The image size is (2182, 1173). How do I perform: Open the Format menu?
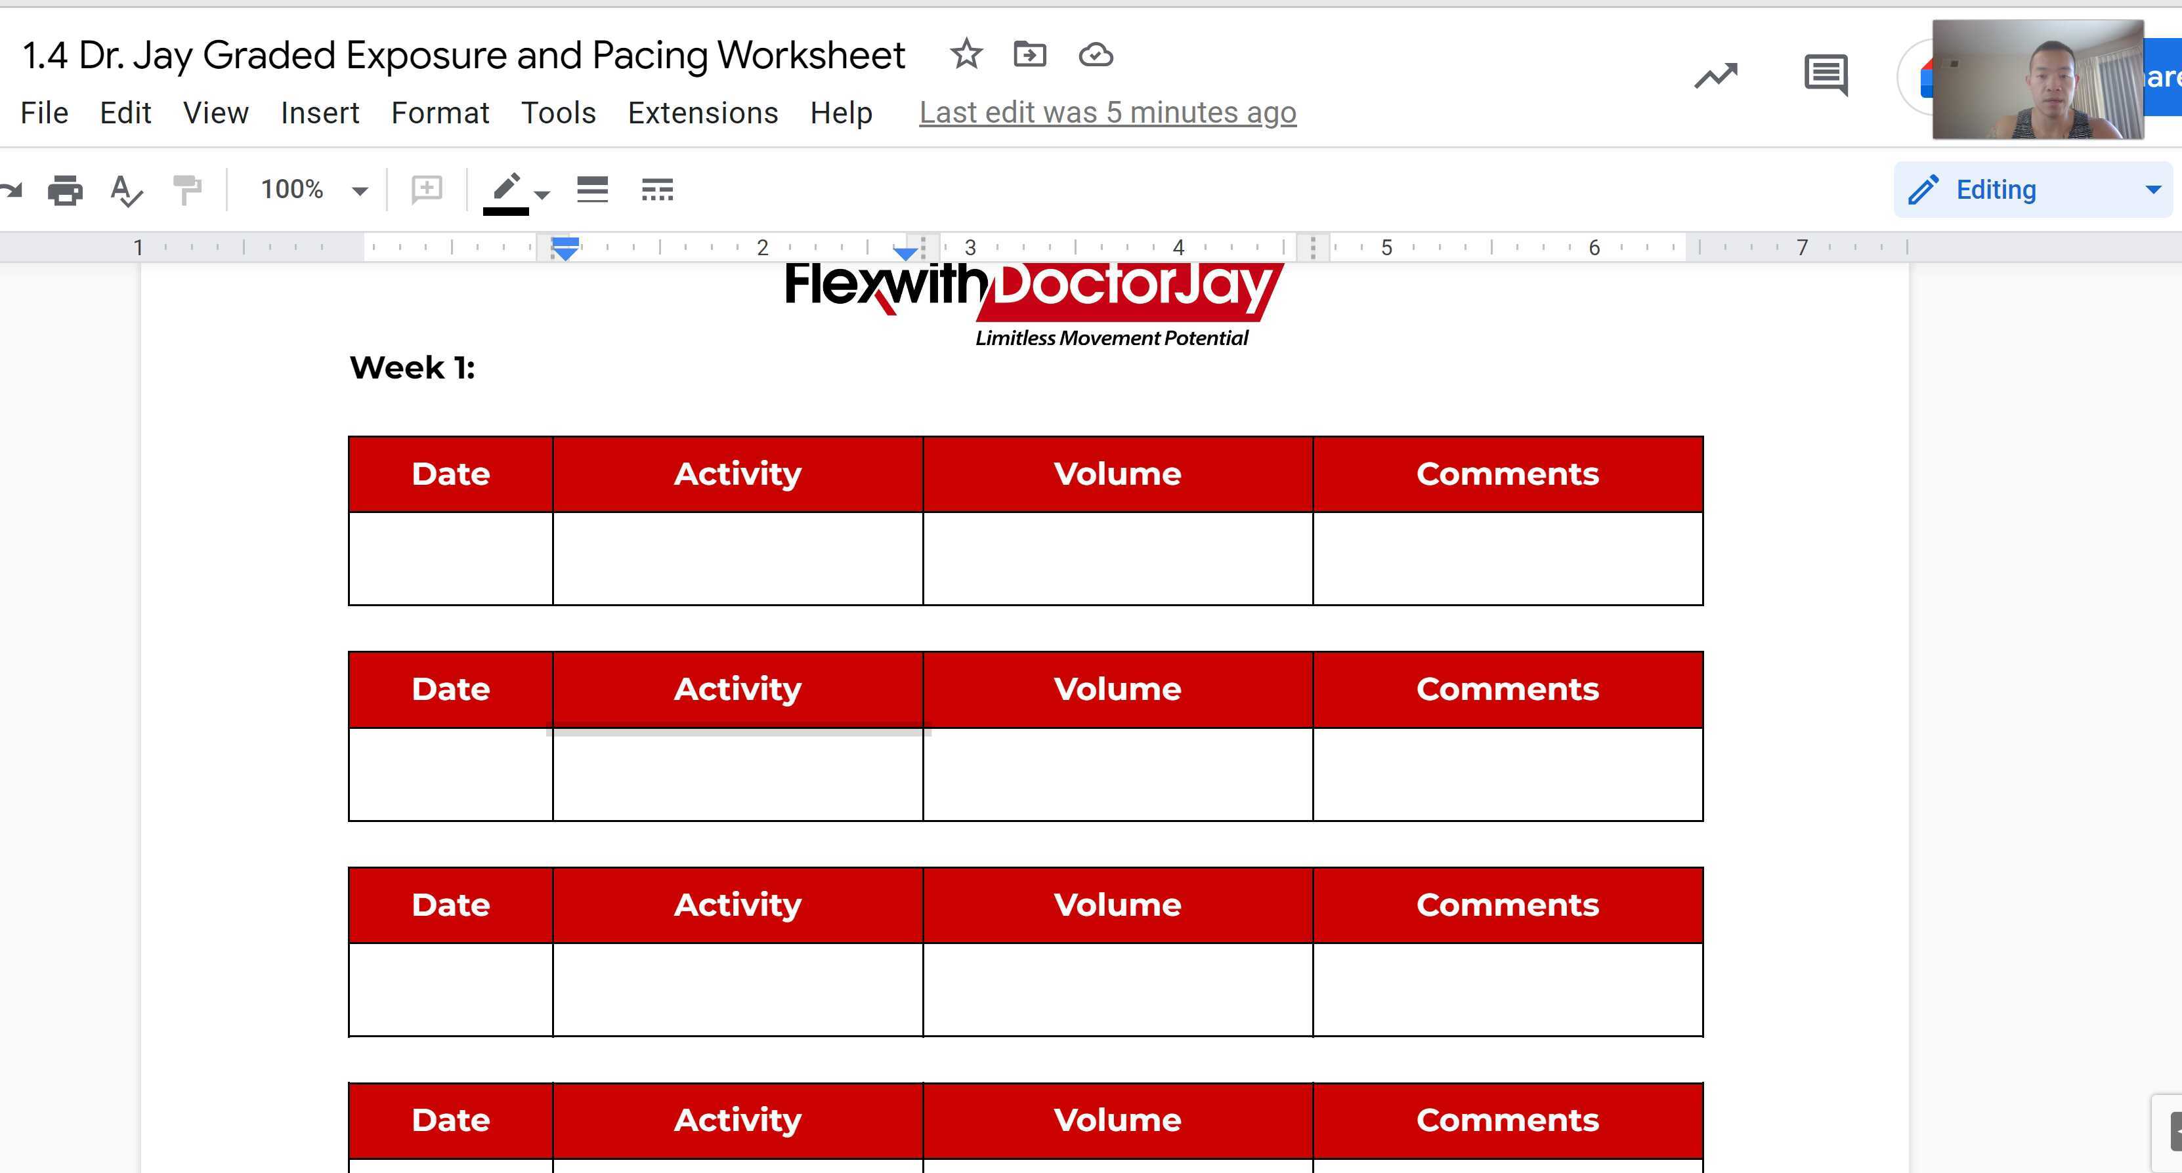tap(440, 113)
